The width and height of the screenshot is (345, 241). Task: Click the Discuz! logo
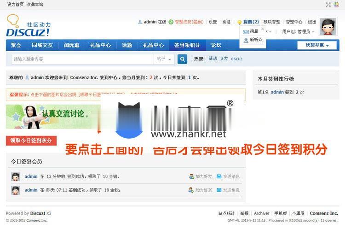point(28,27)
